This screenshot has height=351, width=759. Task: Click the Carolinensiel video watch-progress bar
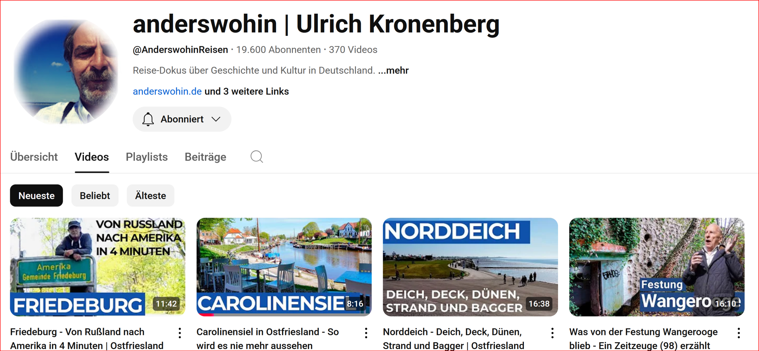click(x=284, y=315)
